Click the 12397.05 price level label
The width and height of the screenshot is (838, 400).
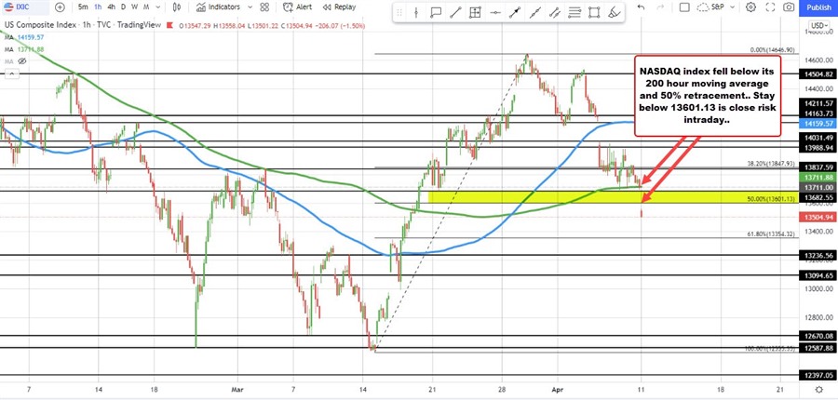click(x=818, y=376)
